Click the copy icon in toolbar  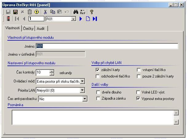click(x=53, y=12)
